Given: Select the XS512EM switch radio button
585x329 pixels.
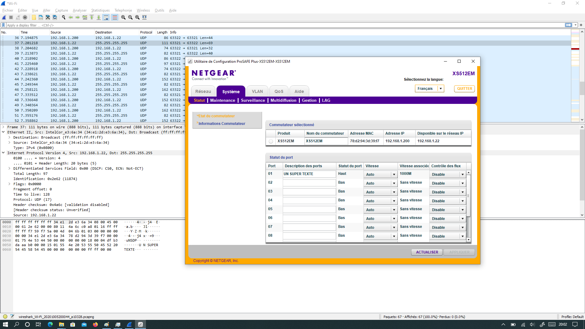Looking at the screenshot, I should click(271, 141).
